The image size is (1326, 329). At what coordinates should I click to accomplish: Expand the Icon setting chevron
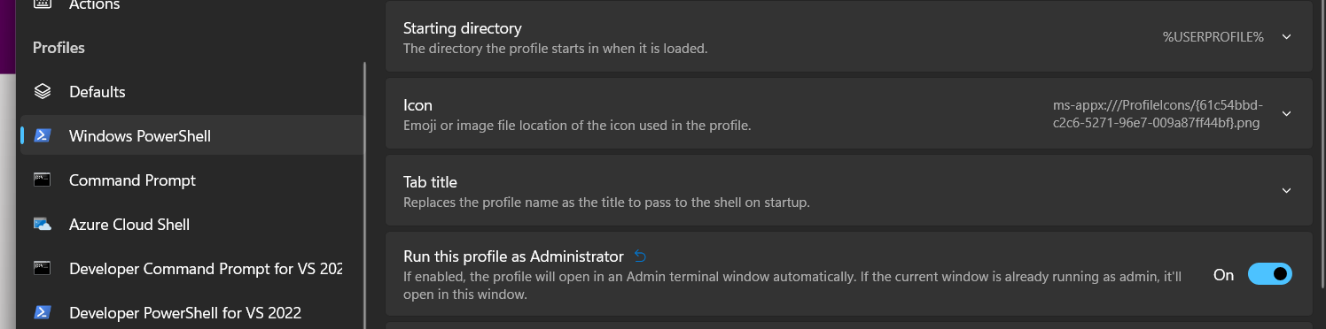coord(1287,113)
